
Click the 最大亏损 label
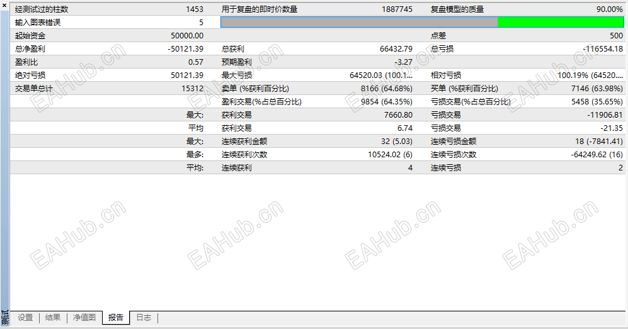pyautogui.click(x=237, y=75)
